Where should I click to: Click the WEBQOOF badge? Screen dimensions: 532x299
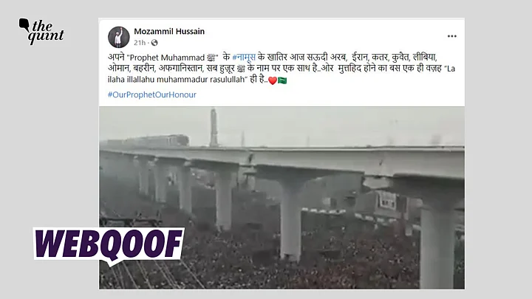pos(109,245)
